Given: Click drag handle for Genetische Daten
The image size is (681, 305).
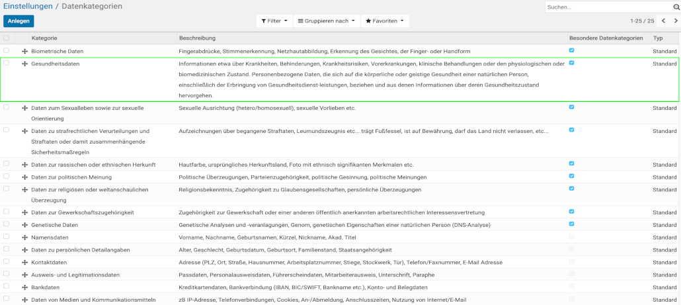Looking at the screenshot, I should 24,225.
